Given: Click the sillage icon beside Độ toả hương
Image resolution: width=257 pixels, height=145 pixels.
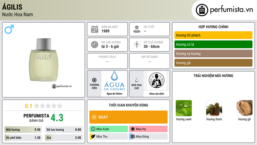Looking at the screenshot, I should click(x=137, y=45).
